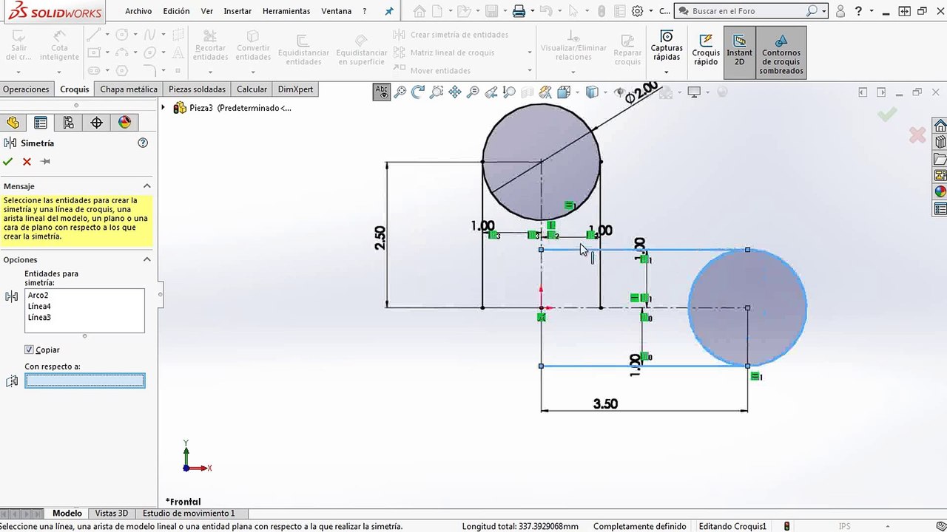Image resolution: width=947 pixels, height=532 pixels.
Task: Click the view settings monitor icon
Action: tap(694, 92)
